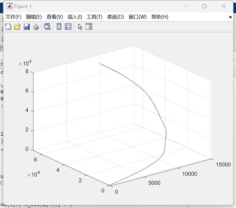The width and height of the screenshot is (236, 208).
Task: Click the Link Plot toolbar icon
Action: pos(47,27)
